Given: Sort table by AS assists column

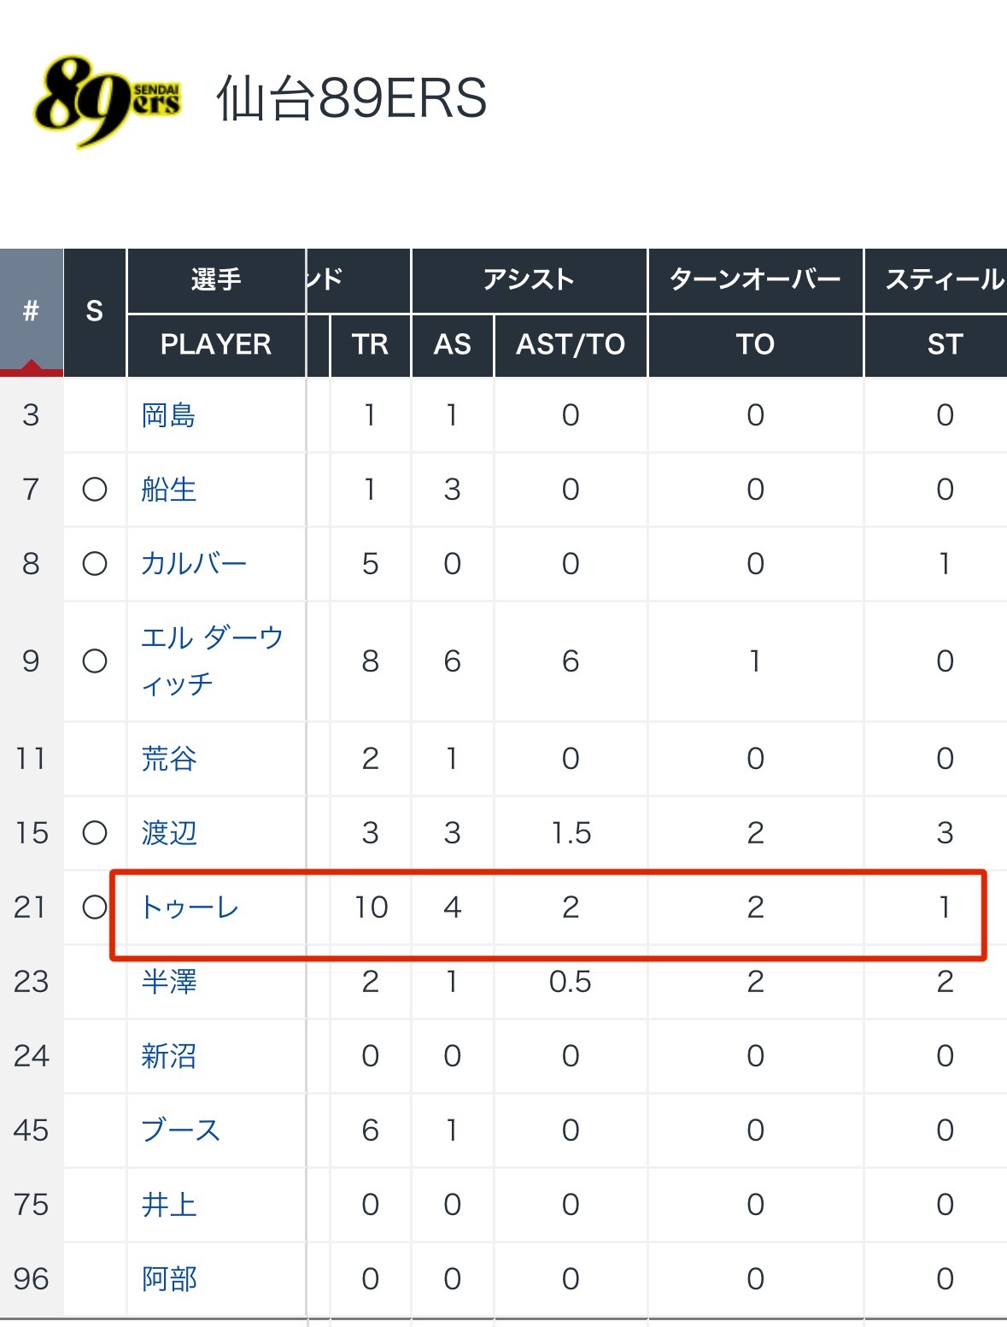Looking at the screenshot, I should pos(452,344).
